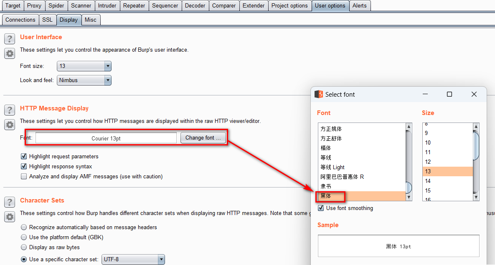Screen dimensions: 495x265
Task: Switch to the Proxy tab
Action: click(34, 6)
